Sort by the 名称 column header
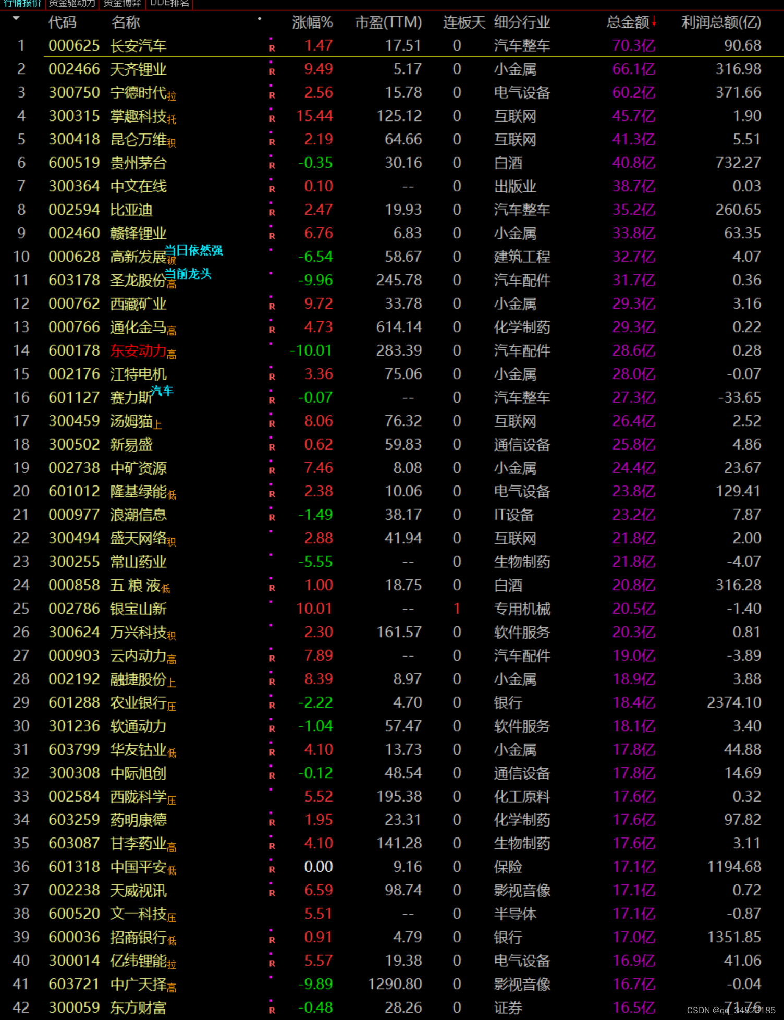This screenshot has height=1020, width=784. 126,22
